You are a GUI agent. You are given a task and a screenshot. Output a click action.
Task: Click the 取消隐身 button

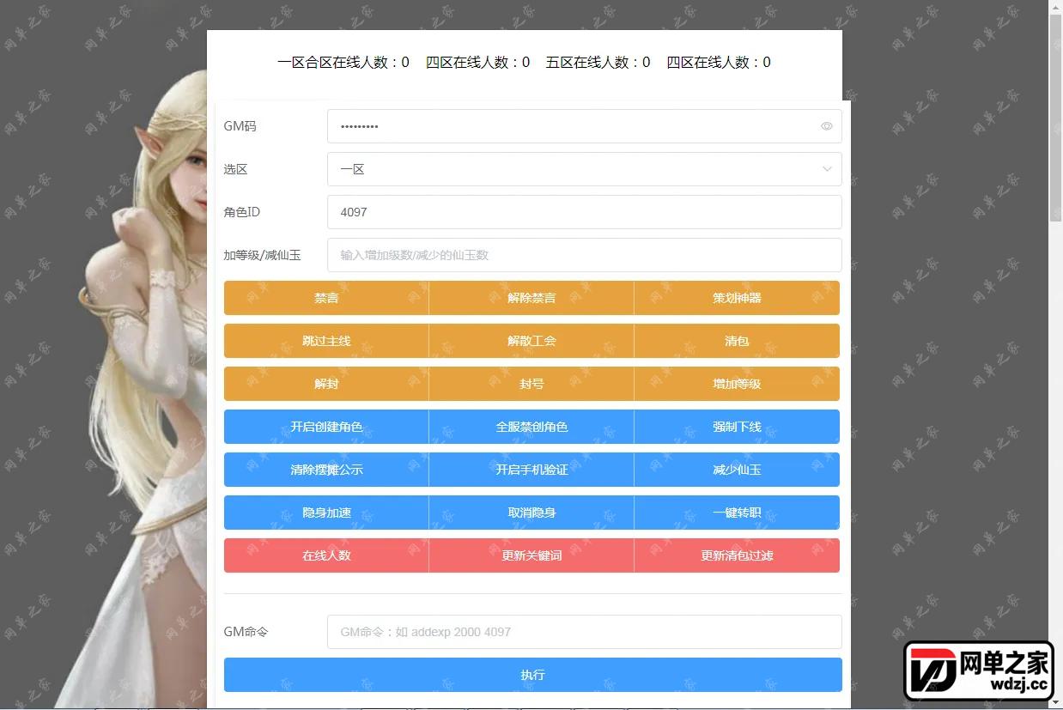point(531,513)
